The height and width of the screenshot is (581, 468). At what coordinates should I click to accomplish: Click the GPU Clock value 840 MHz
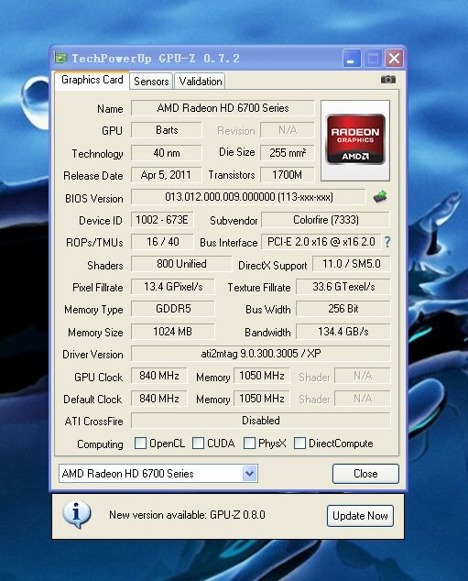[x=158, y=376]
